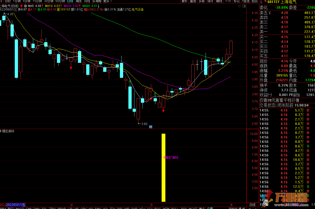Add stock via +自选 button
This screenshot has width=315, height=209.
246,1
